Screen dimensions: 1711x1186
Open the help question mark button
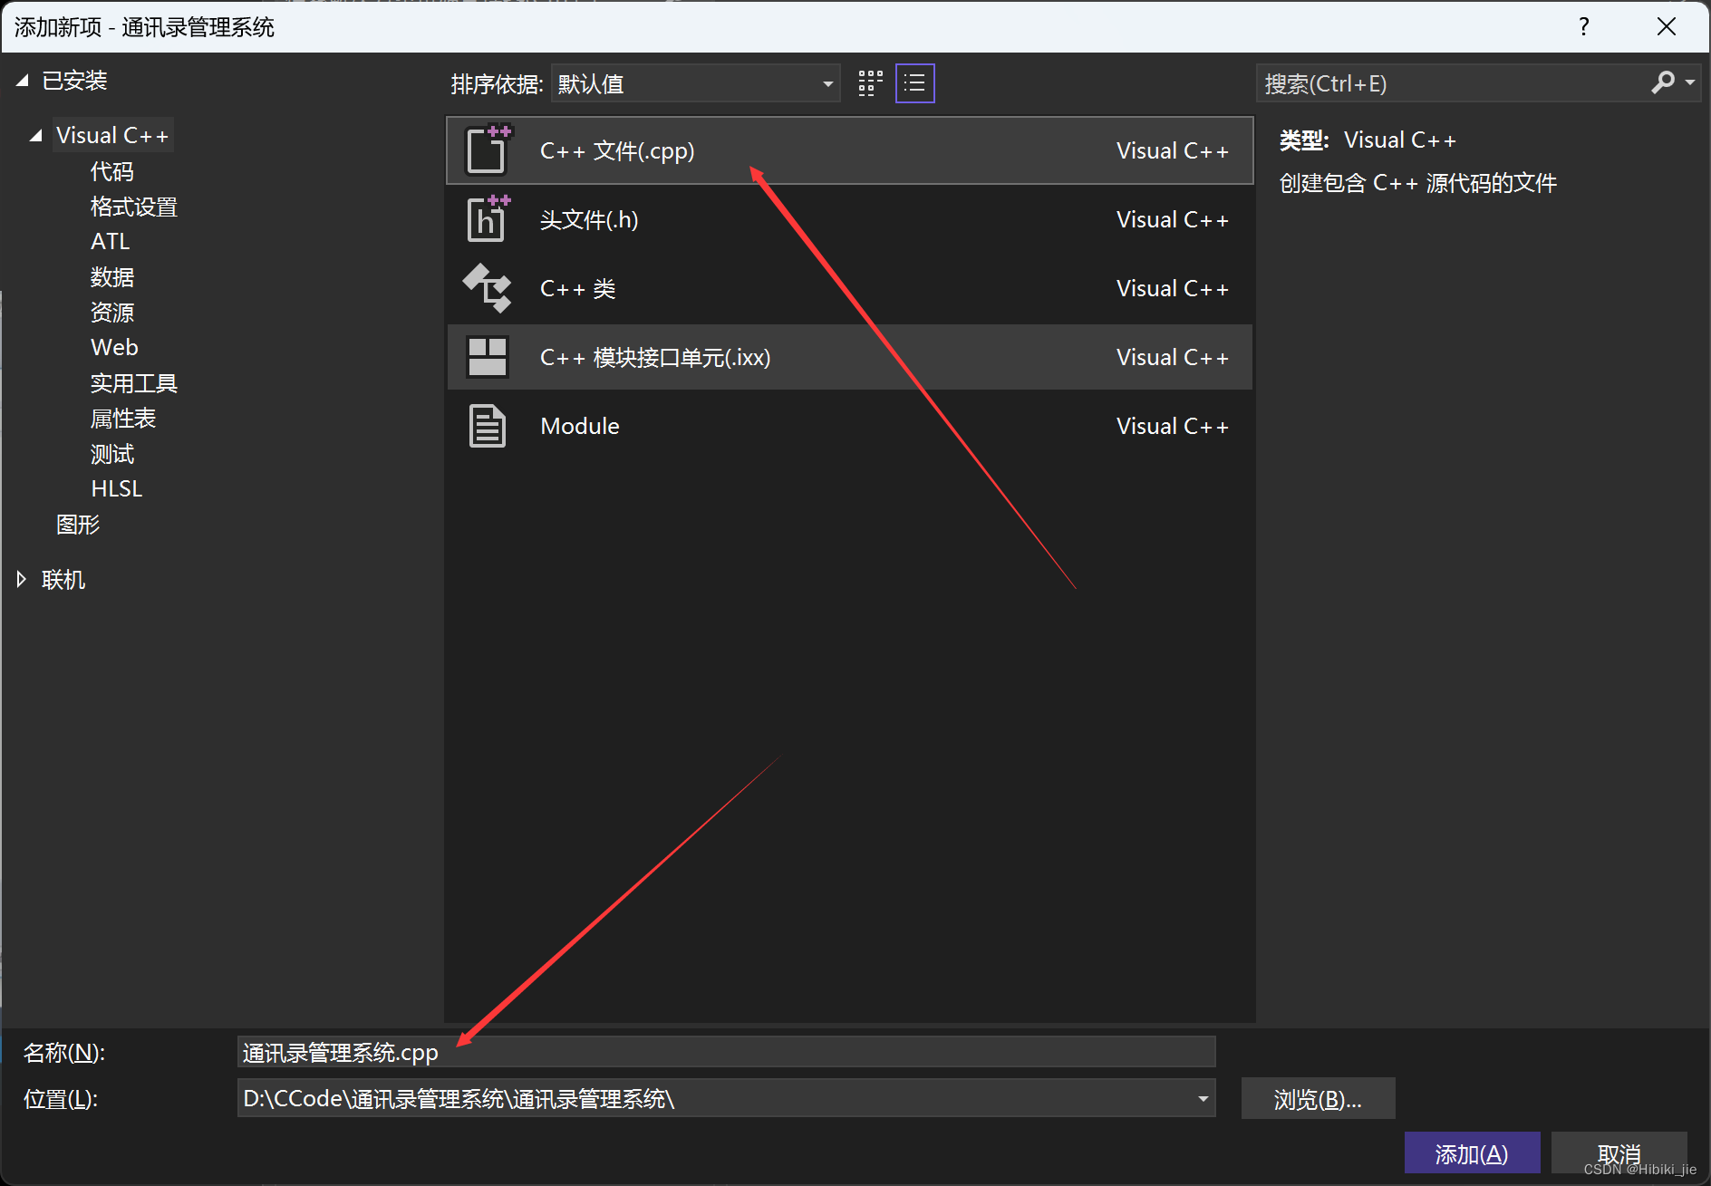[1583, 26]
